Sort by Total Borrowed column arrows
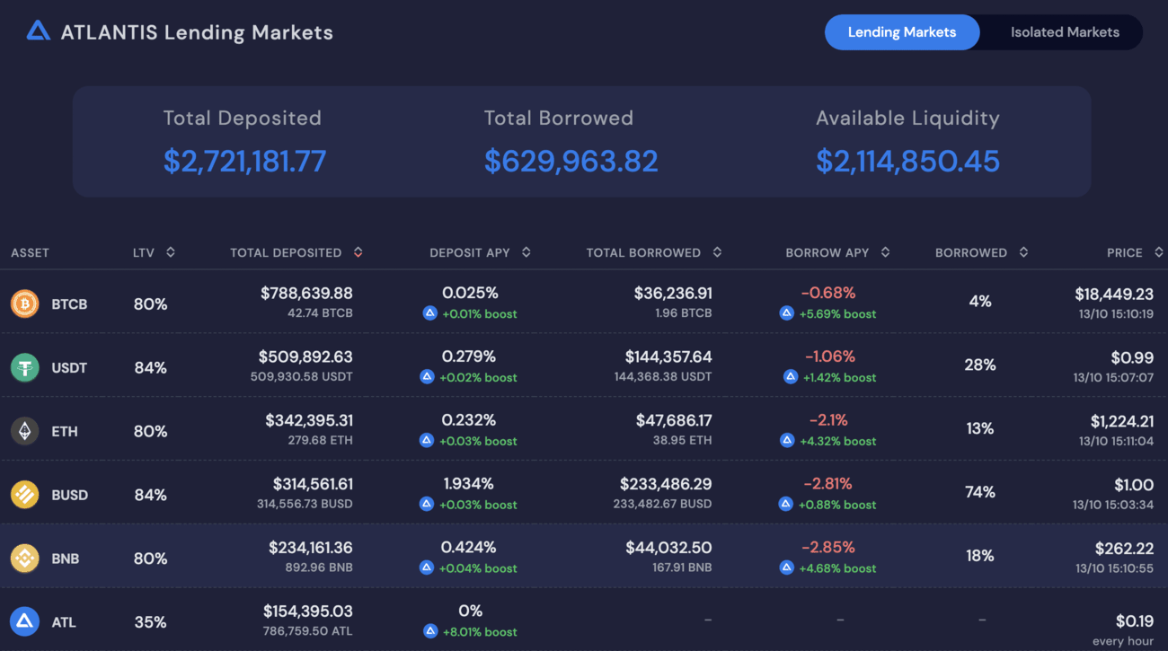Screen dimensions: 1168x651 tap(716, 252)
